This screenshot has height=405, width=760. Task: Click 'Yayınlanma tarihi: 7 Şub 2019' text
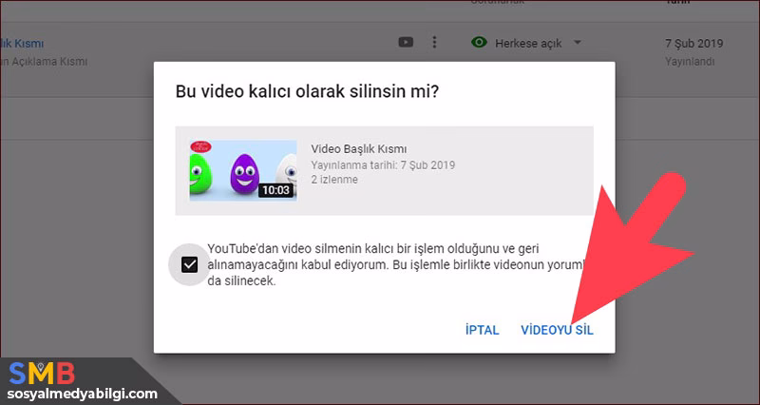[x=383, y=164]
